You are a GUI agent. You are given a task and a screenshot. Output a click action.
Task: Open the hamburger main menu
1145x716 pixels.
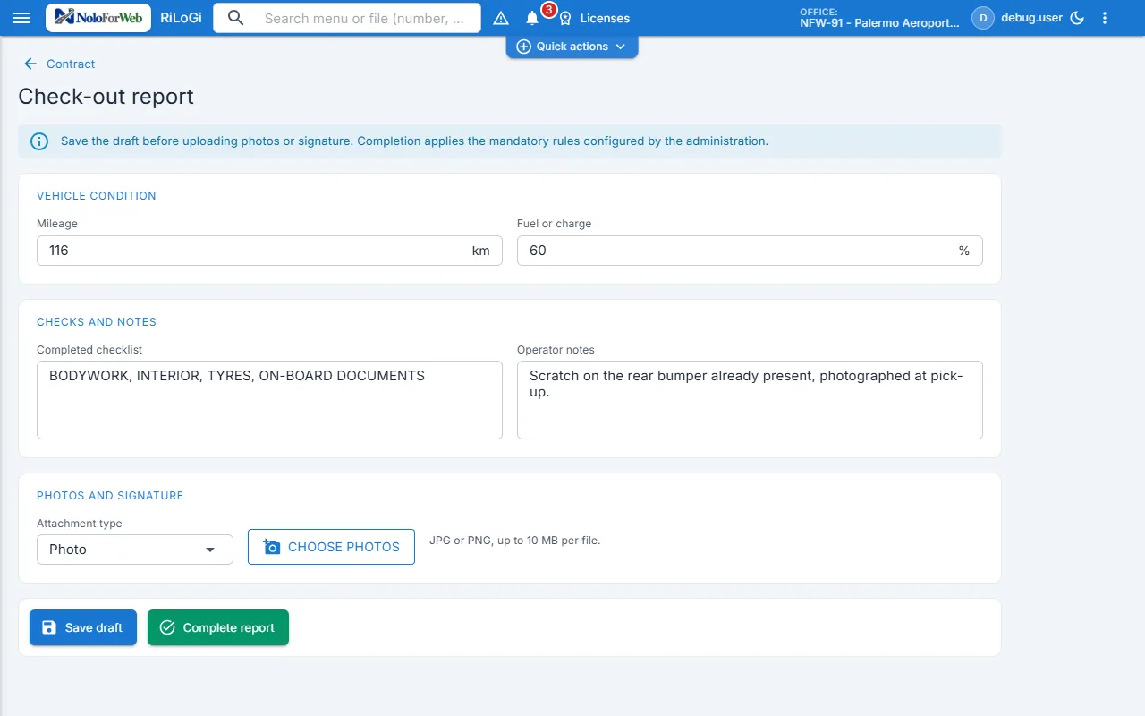[21, 18]
